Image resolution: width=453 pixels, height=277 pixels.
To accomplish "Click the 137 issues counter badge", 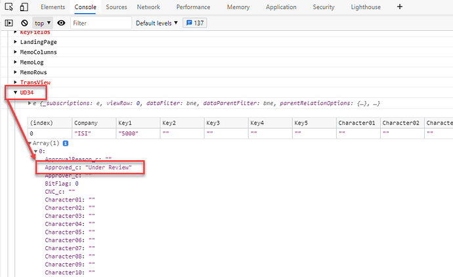I will click(195, 23).
